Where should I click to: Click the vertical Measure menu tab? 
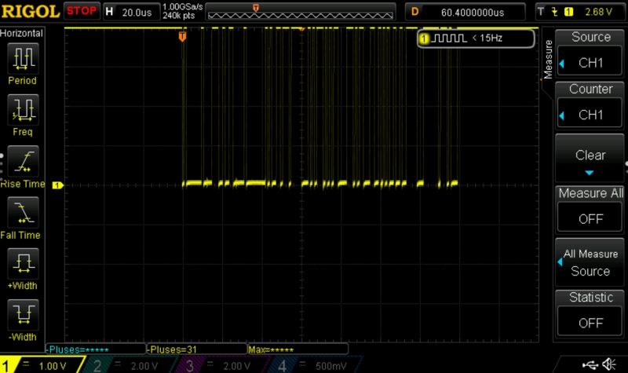548,60
